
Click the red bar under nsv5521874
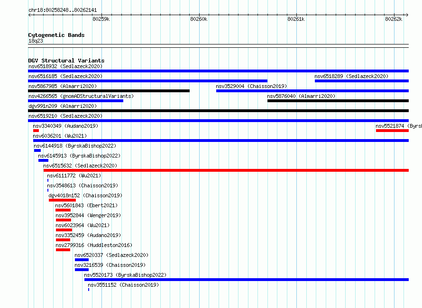click(393, 131)
